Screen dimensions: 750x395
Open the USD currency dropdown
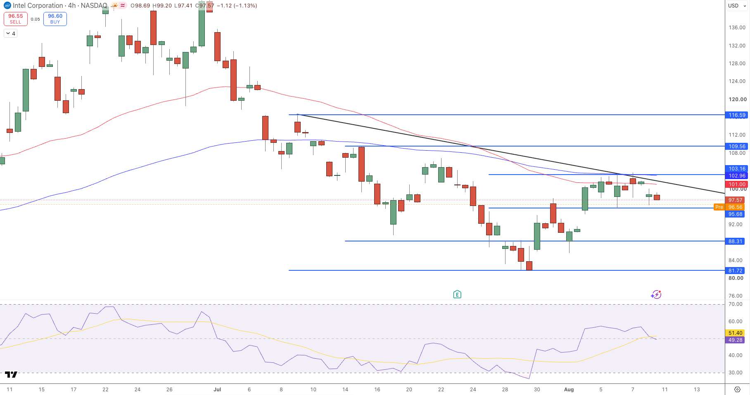pyautogui.click(x=737, y=6)
